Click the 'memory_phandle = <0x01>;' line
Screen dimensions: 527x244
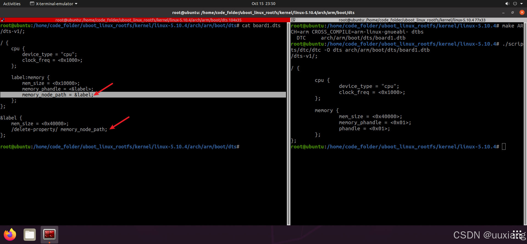tap(375, 123)
